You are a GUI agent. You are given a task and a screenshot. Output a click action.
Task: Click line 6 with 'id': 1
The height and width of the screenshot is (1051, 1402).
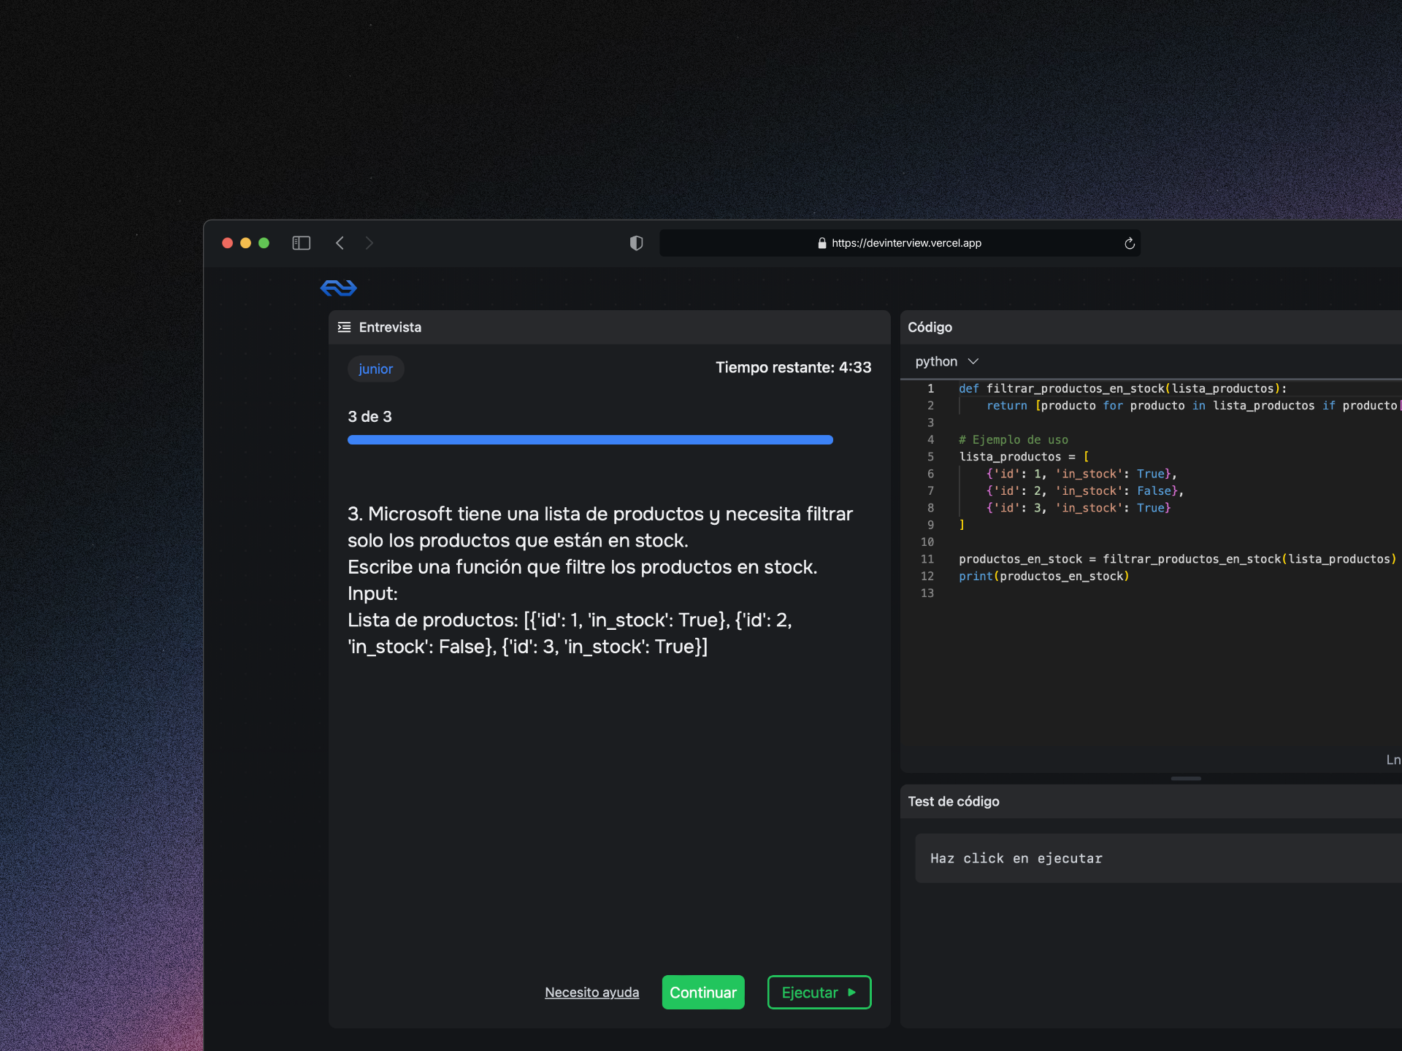(1081, 474)
